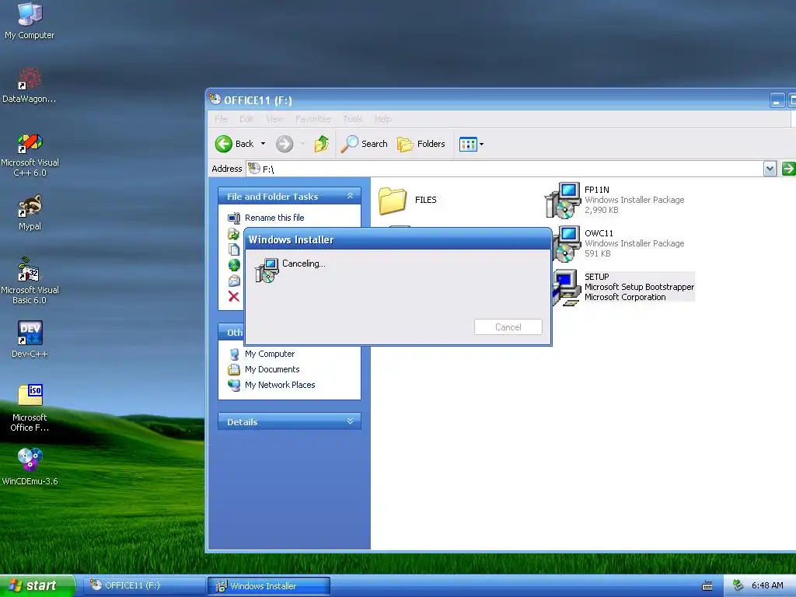
Task: Open the DataWagon desktop shortcut
Action: [30, 85]
